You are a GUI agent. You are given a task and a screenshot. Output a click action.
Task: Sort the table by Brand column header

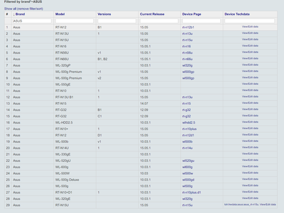(20, 14)
